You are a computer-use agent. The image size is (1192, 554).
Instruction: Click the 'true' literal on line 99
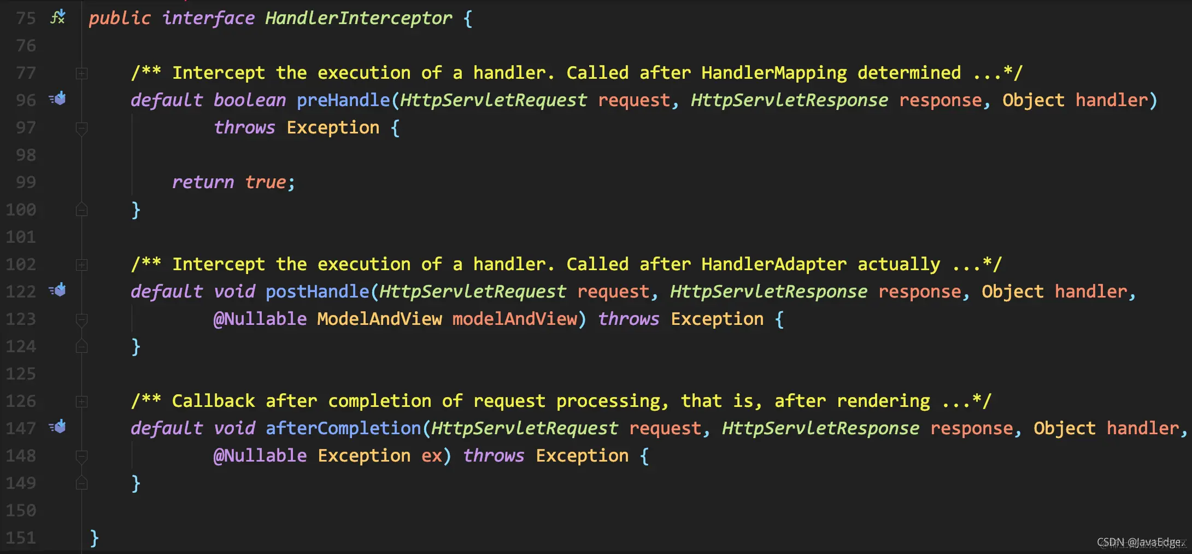[266, 182]
